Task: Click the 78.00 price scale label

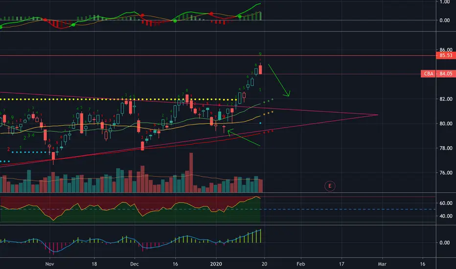Action: click(x=446, y=148)
